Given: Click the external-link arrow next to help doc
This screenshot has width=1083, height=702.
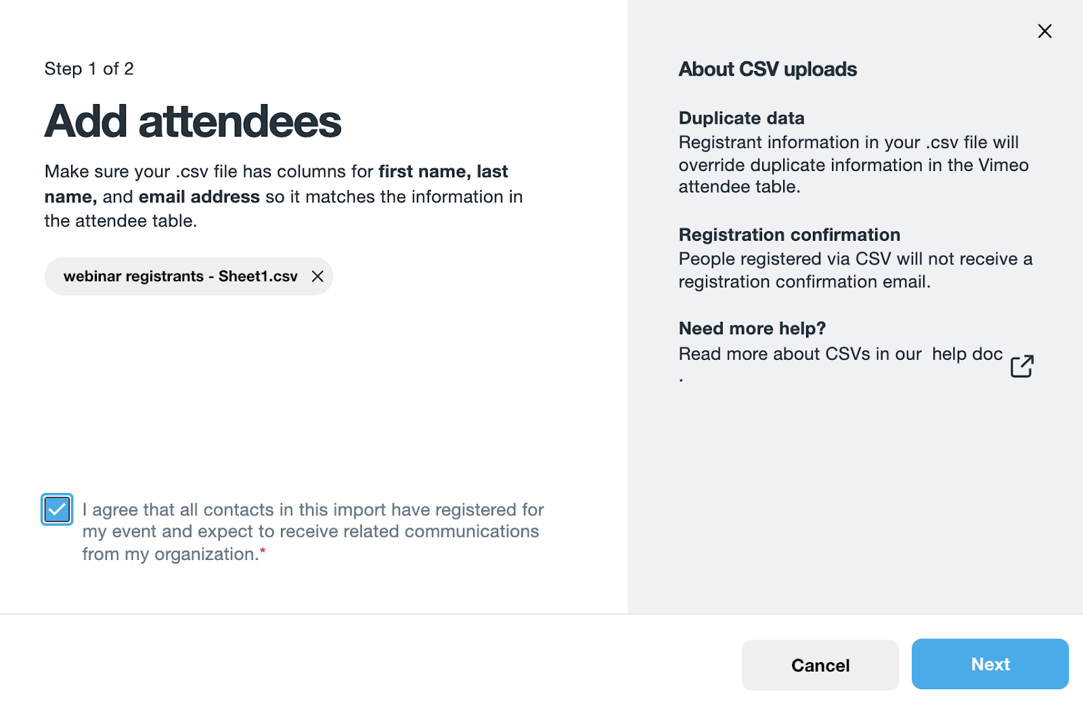Looking at the screenshot, I should point(1022,365).
